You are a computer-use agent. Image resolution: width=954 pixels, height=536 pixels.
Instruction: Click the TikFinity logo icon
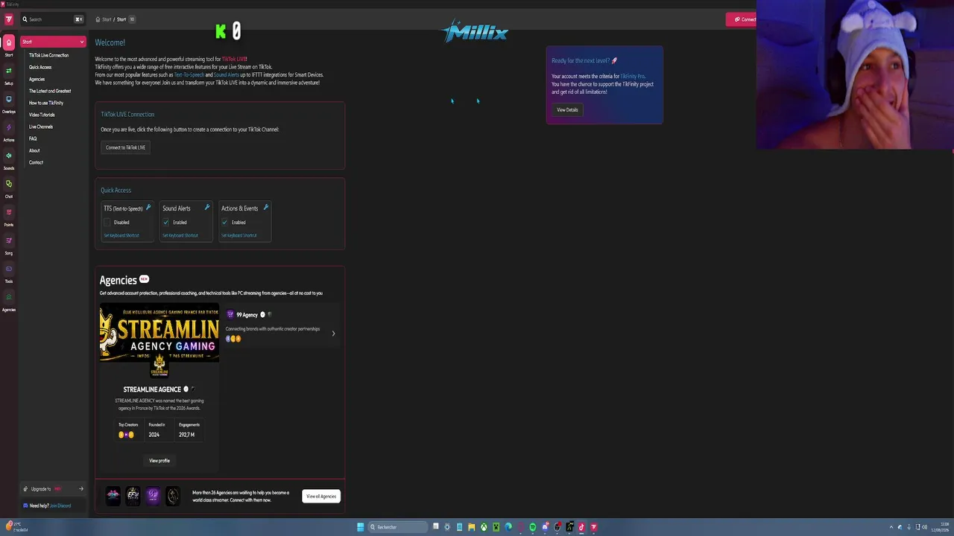[8, 19]
